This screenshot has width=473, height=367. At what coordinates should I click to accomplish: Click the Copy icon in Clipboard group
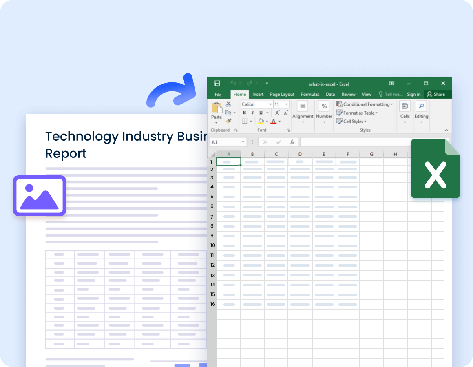click(228, 113)
